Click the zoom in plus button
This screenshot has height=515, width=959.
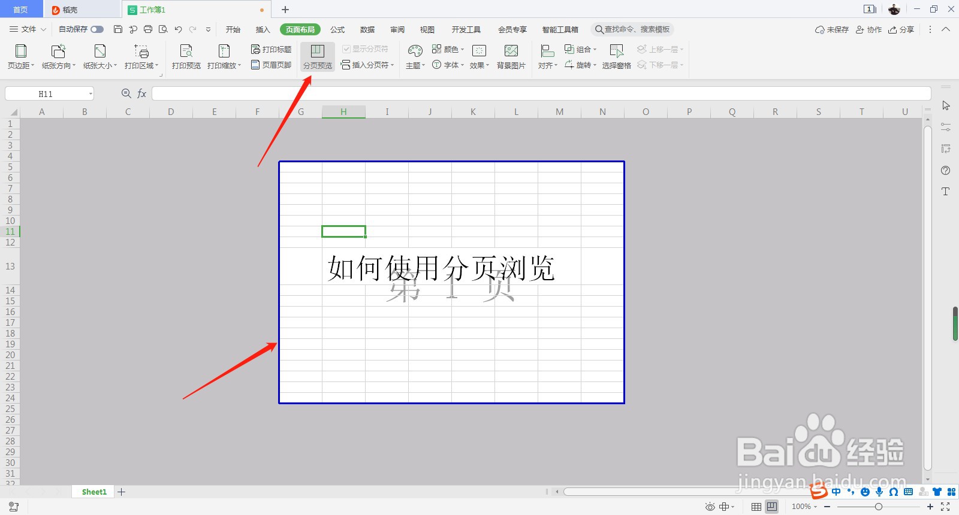pos(930,507)
